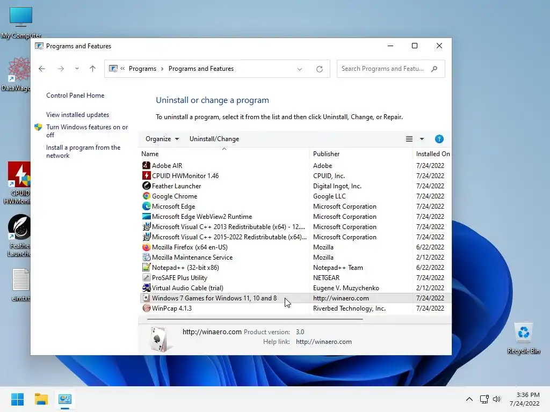Select the Feather Launcher desktop shortcut
Screen dimensions: 550x412
(x=19, y=236)
